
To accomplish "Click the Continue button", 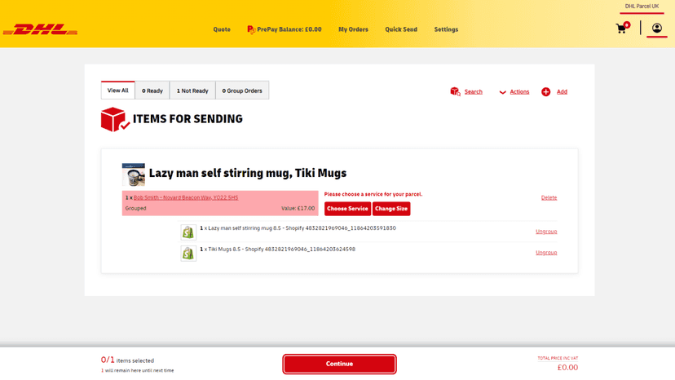I will 339,364.
